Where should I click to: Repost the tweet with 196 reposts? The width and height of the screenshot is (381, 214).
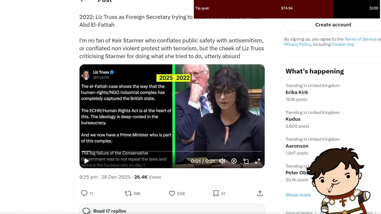click(128, 193)
